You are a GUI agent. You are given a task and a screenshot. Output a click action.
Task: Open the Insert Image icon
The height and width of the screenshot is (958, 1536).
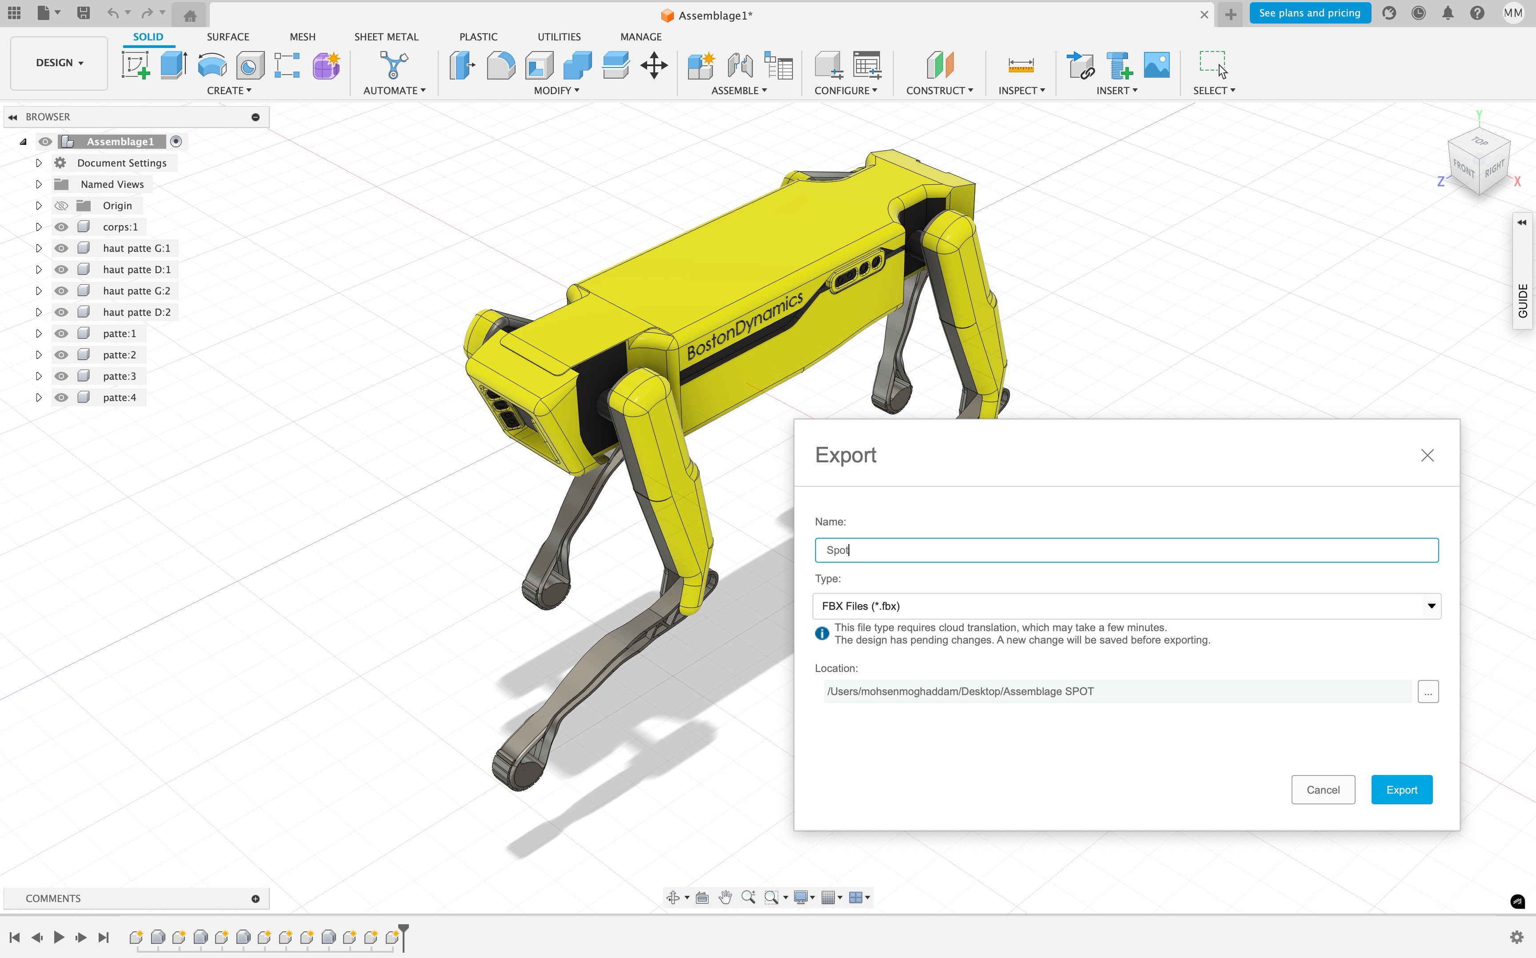point(1156,66)
